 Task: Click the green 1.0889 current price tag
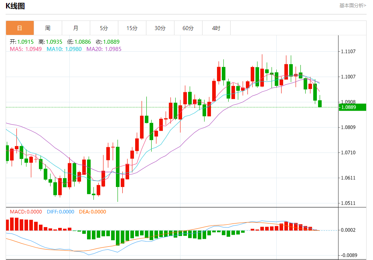352,107
